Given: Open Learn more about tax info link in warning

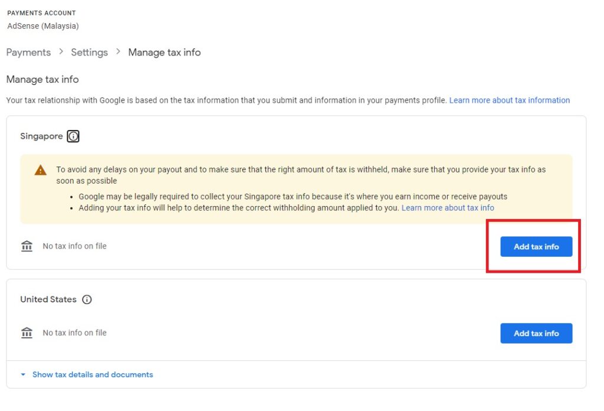Looking at the screenshot, I should pyautogui.click(x=448, y=208).
